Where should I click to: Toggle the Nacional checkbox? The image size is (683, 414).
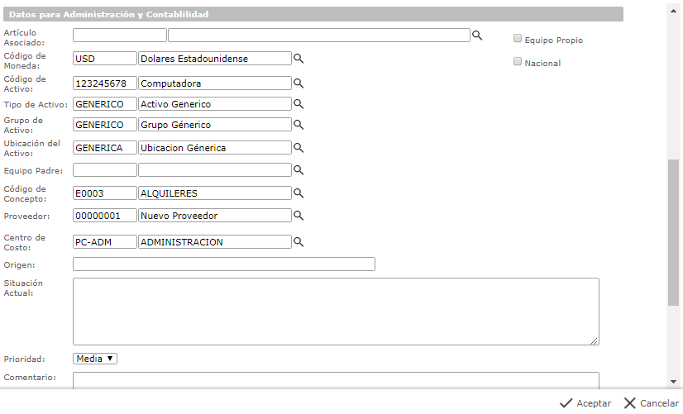(x=518, y=62)
